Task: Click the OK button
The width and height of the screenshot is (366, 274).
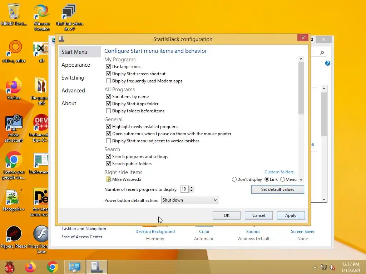Action: 226,215
